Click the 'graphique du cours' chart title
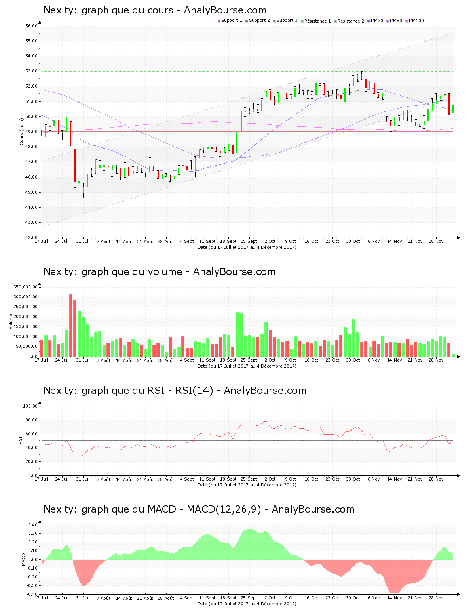 [x=155, y=10]
